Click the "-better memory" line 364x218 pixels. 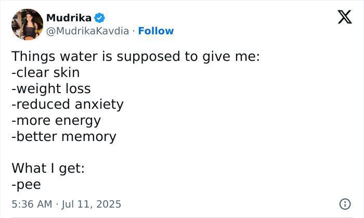click(x=64, y=137)
